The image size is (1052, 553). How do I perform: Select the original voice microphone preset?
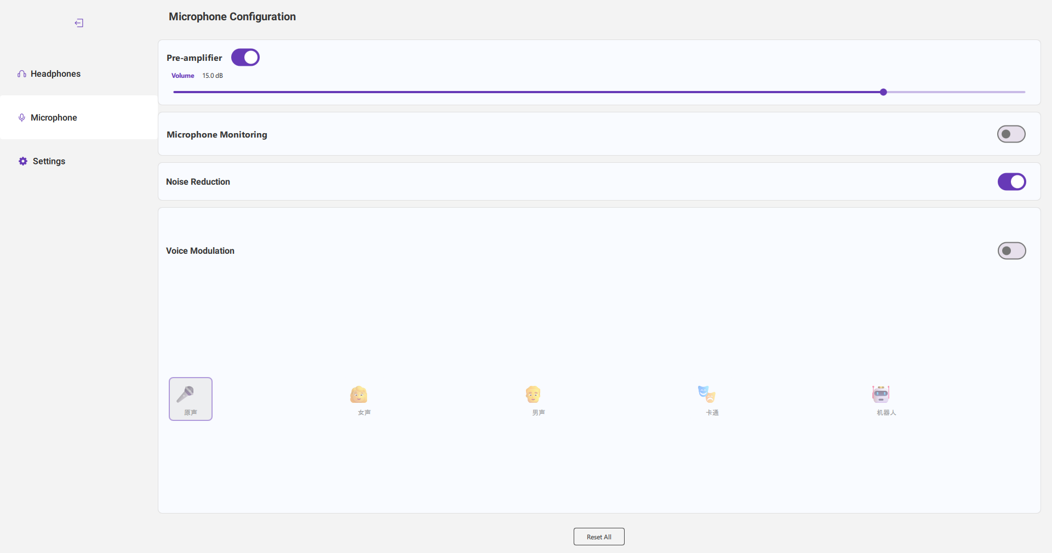191,399
